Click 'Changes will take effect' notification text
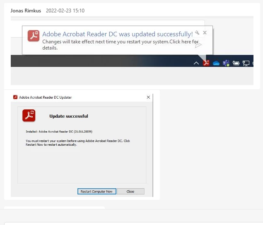Viewport: 263px width, 225px height. pos(120,45)
